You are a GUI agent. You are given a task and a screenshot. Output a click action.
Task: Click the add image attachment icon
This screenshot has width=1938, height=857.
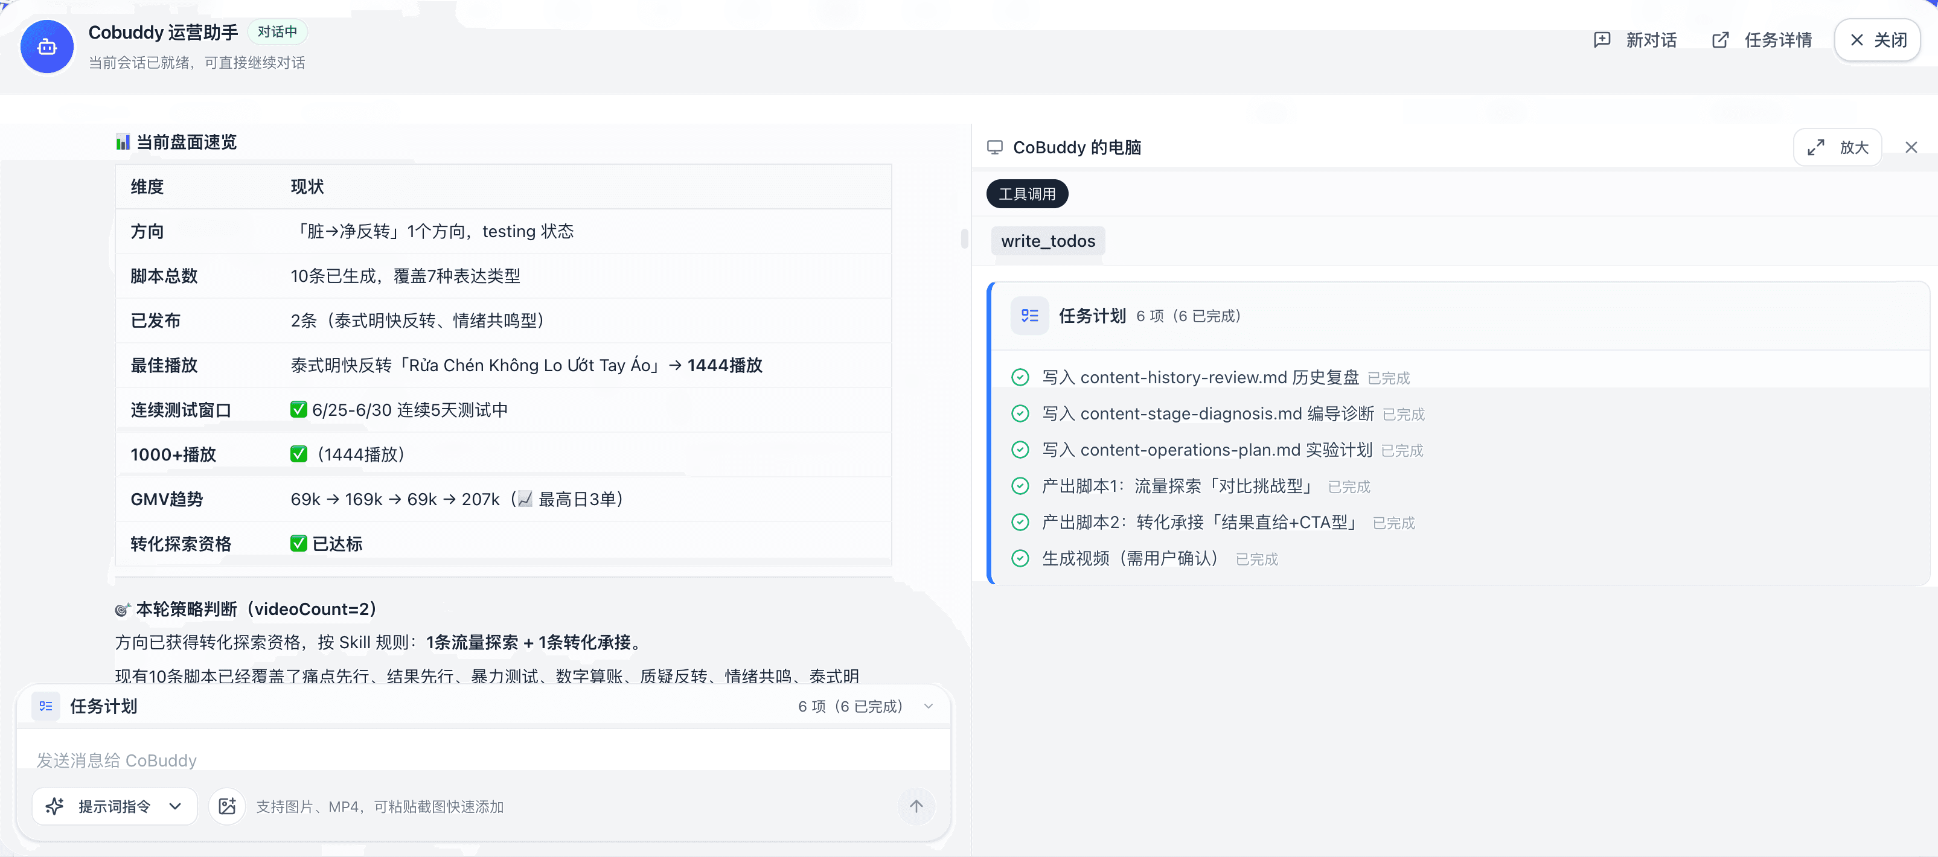click(x=227, y=807)
